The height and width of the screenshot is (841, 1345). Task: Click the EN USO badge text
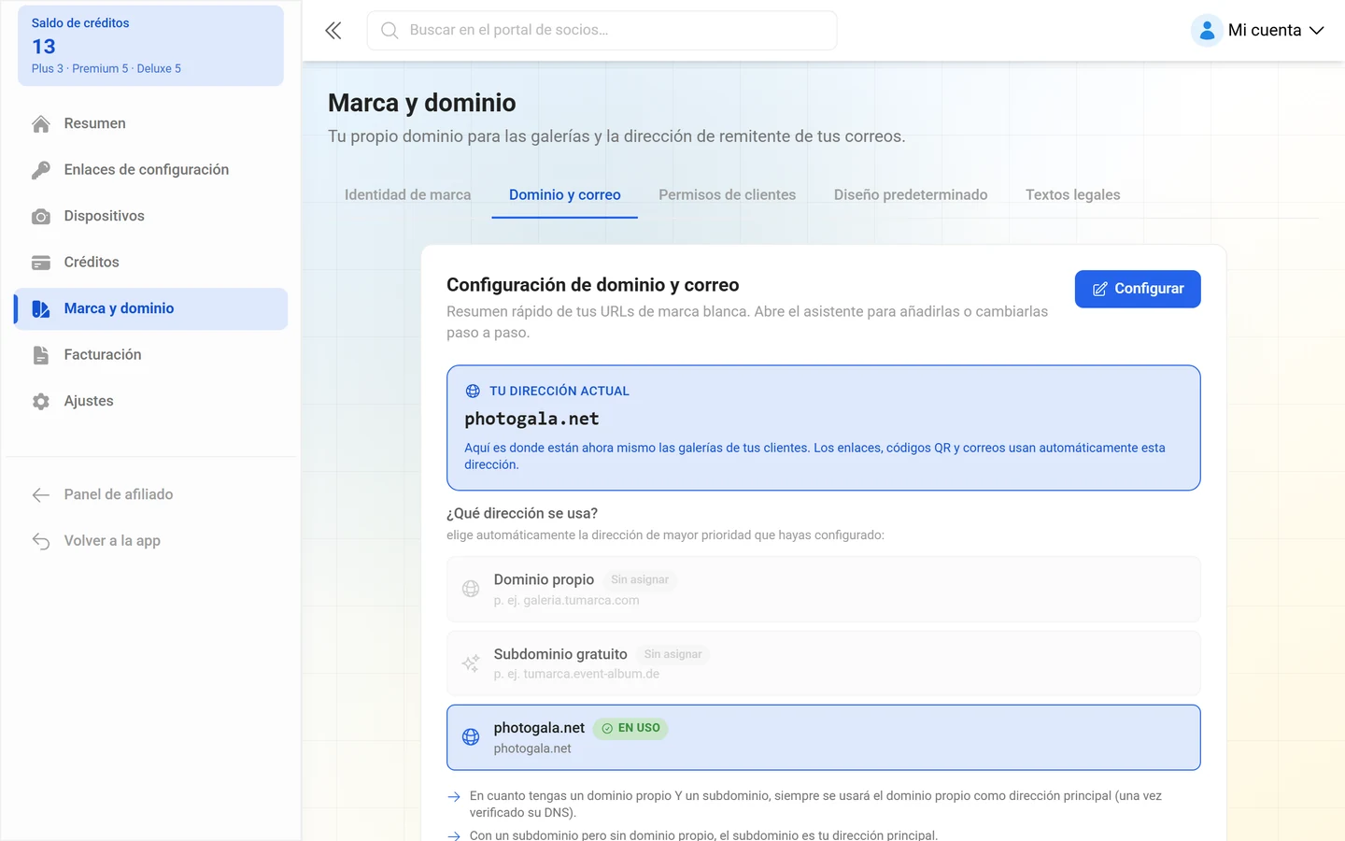point(639,728)
